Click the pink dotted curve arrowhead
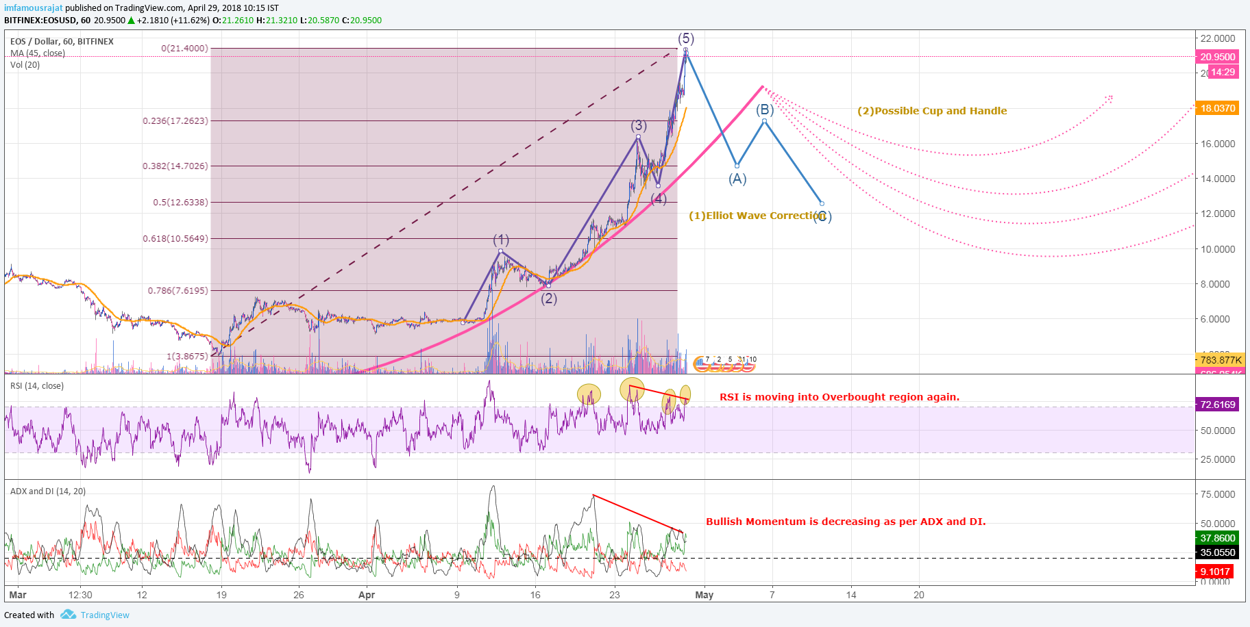The height and width of the screenshot is (627, 1250). tap(1109, 99)
